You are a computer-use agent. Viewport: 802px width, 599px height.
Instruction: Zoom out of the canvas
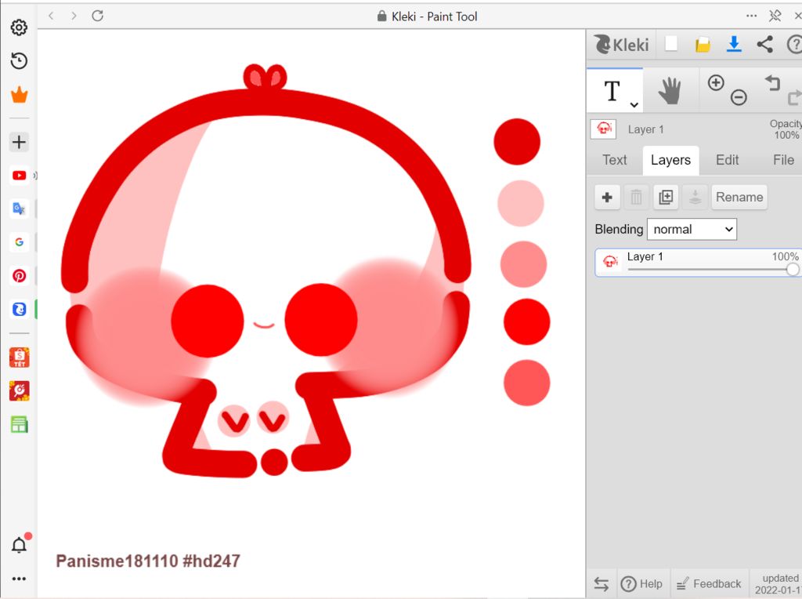pos(739,97)
